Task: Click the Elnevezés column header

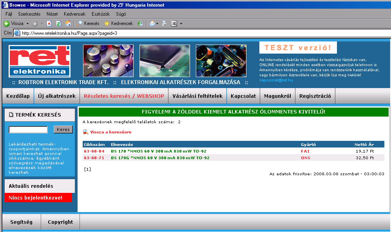Action: 122,144
